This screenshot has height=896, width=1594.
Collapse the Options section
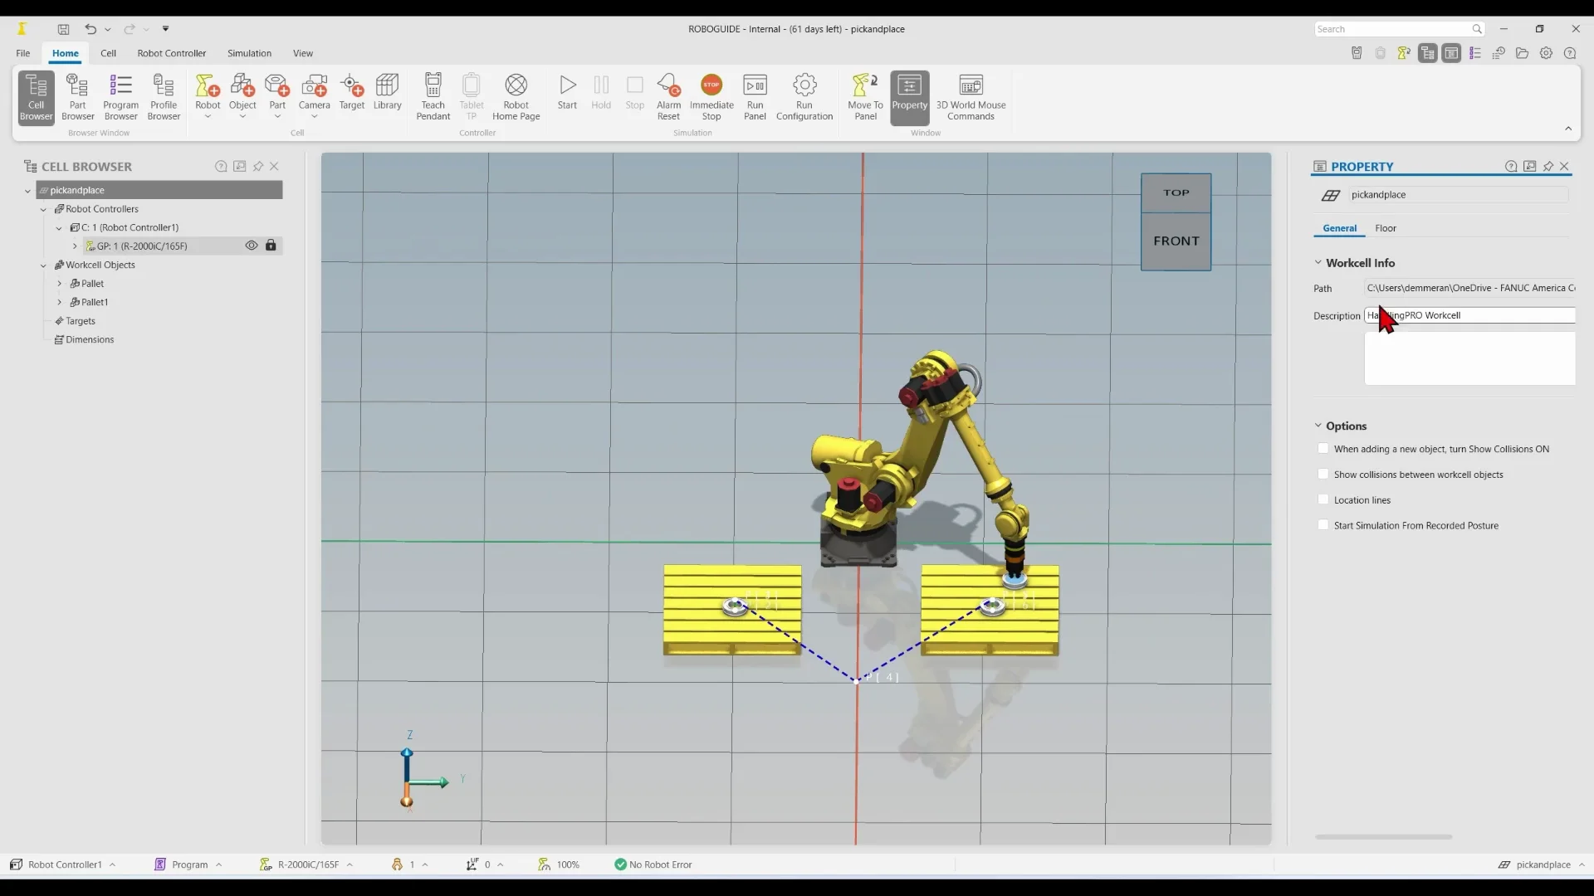tap(1318, 426)
